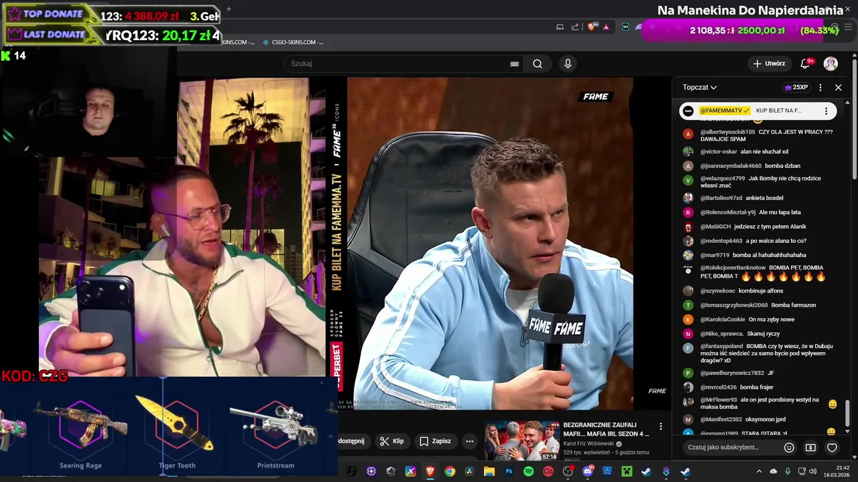Open Brave browser in the taskbar
The height and width of the screenshot is (482, 858).
point(430,471)
